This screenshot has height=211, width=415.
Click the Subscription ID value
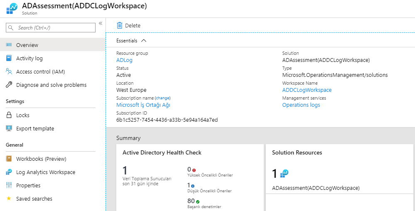pos(167,120)
